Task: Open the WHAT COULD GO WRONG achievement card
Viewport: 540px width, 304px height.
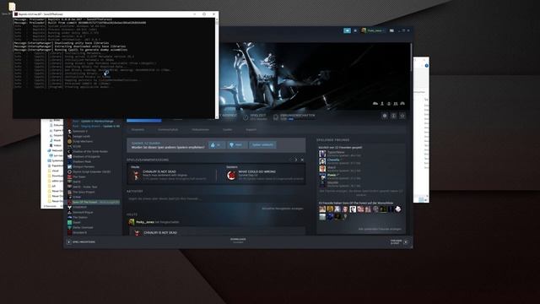Action: (264, 174)
